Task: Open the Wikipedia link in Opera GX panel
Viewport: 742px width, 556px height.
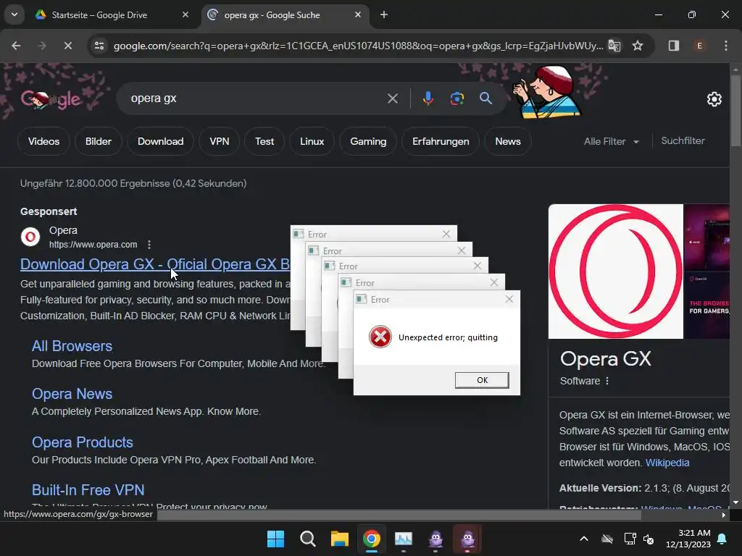Action: (x=667, y=463)
